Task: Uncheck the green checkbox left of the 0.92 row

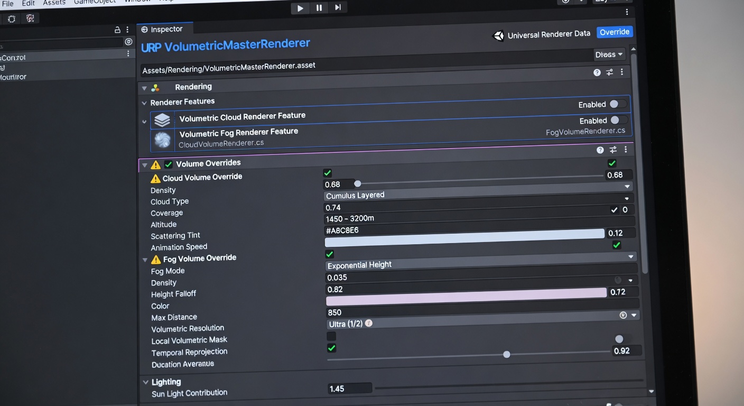Action: tap(331, 348)
